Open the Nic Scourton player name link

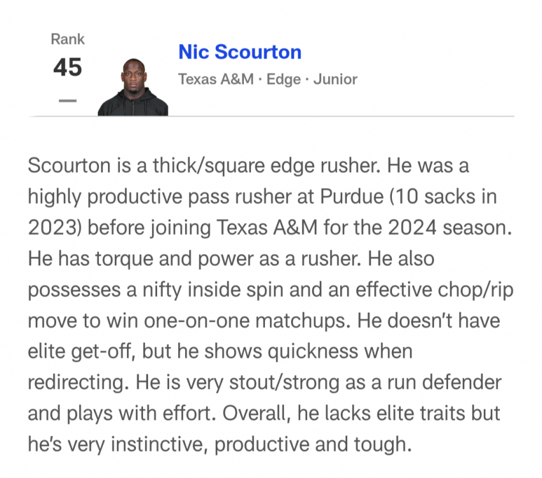(x=239, y=52)
